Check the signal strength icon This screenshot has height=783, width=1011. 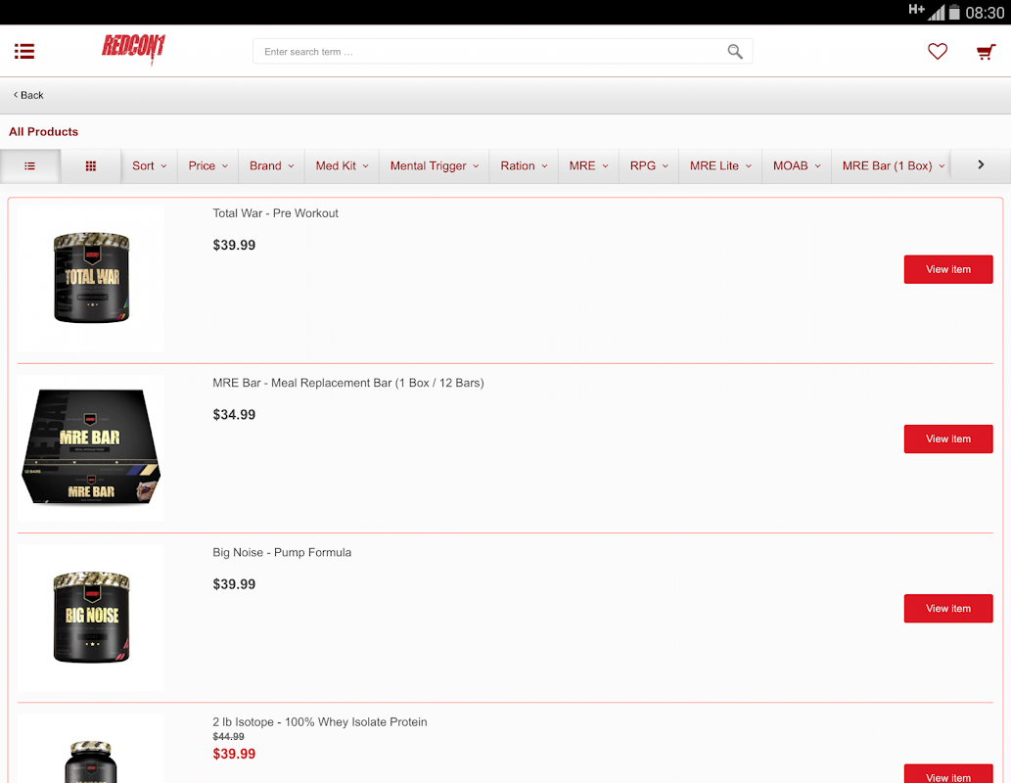[x=937, y=13]
